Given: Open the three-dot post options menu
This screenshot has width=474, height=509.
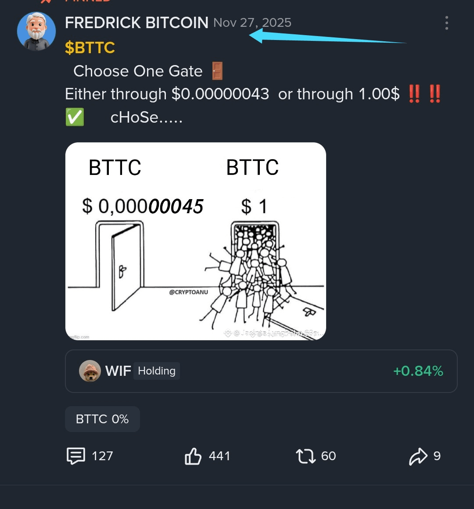Looking at the screenshot, I should 447,23.
